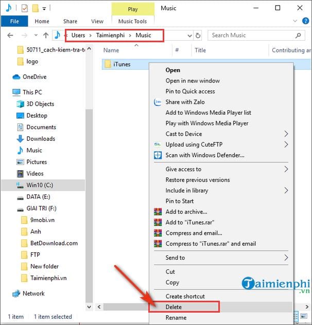Go forward with the Forward arrow

24,36
